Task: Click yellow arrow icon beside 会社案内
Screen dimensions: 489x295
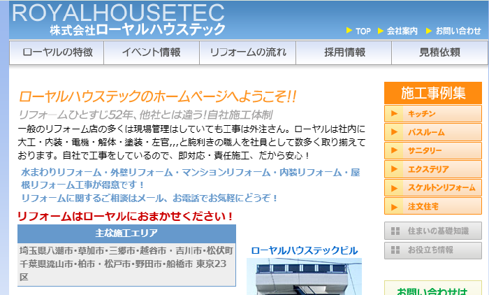Action: 381,31
